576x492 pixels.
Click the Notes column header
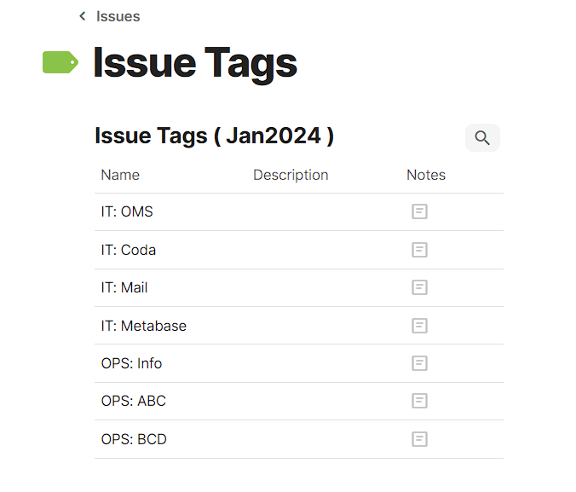[426, 175]
